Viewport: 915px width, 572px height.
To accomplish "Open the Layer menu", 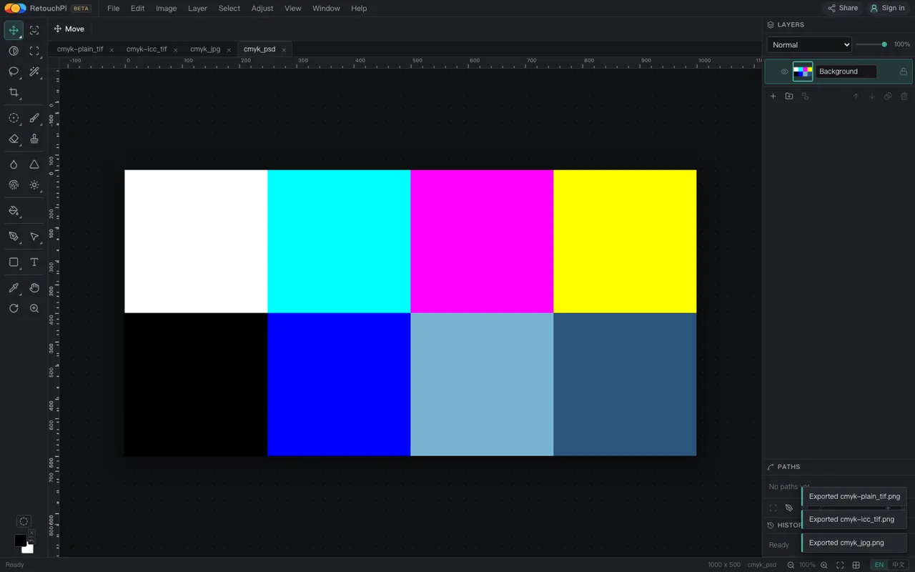I will (x=197, y=9).
